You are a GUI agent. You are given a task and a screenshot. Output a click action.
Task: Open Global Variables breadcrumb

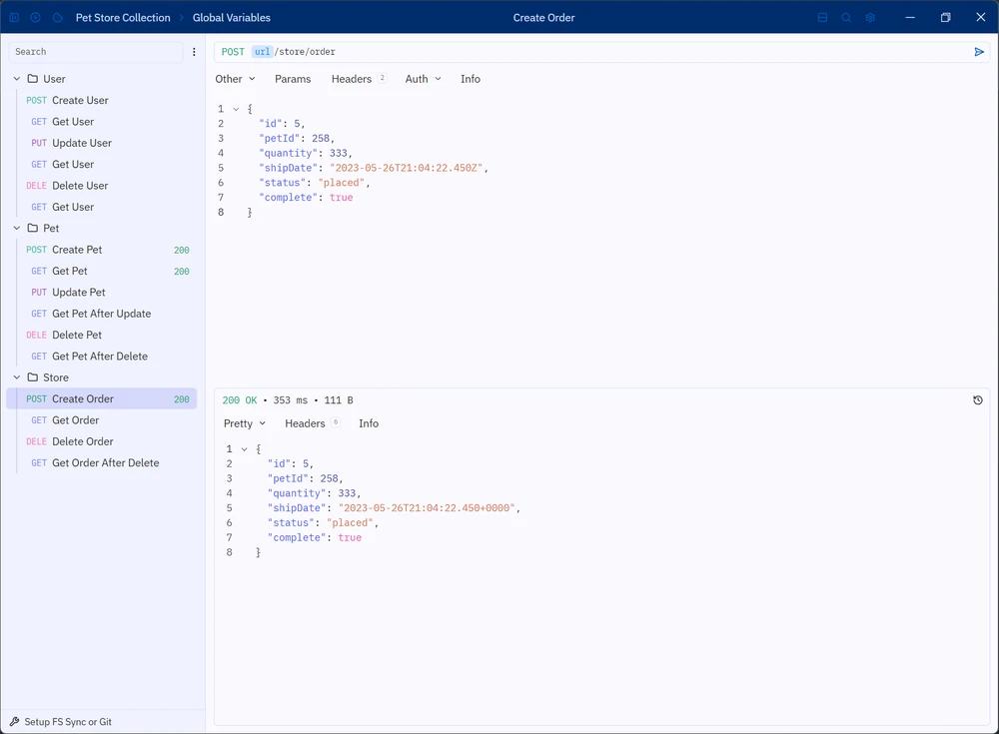232,18
